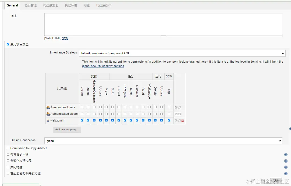Grant Anonymous Users the Job Discover permission

137,107
